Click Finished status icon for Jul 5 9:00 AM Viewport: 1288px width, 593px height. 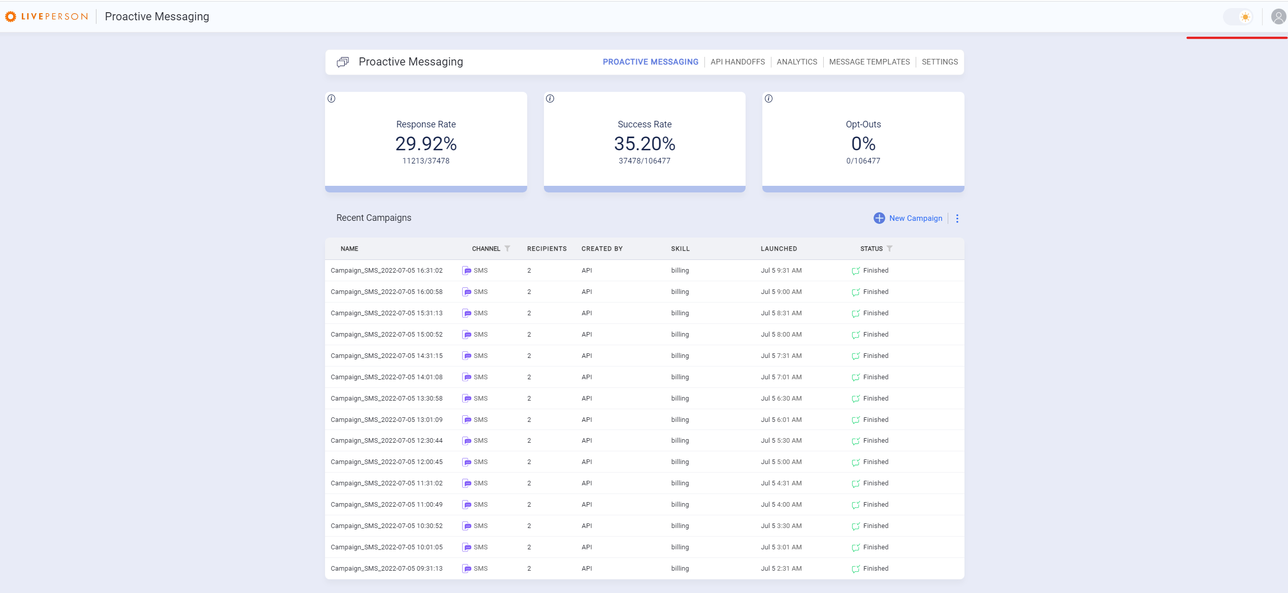(x=856, y=292)
